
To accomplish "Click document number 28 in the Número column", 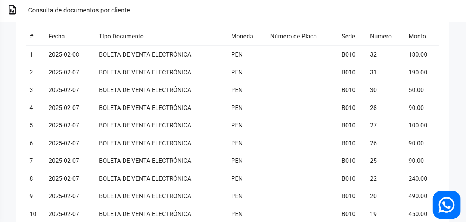I will click(373, 108).
